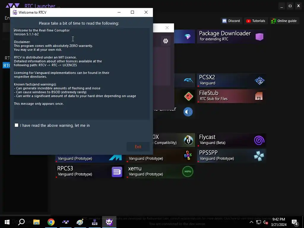Click "Please take a bit of time" heading

(79, 23)
